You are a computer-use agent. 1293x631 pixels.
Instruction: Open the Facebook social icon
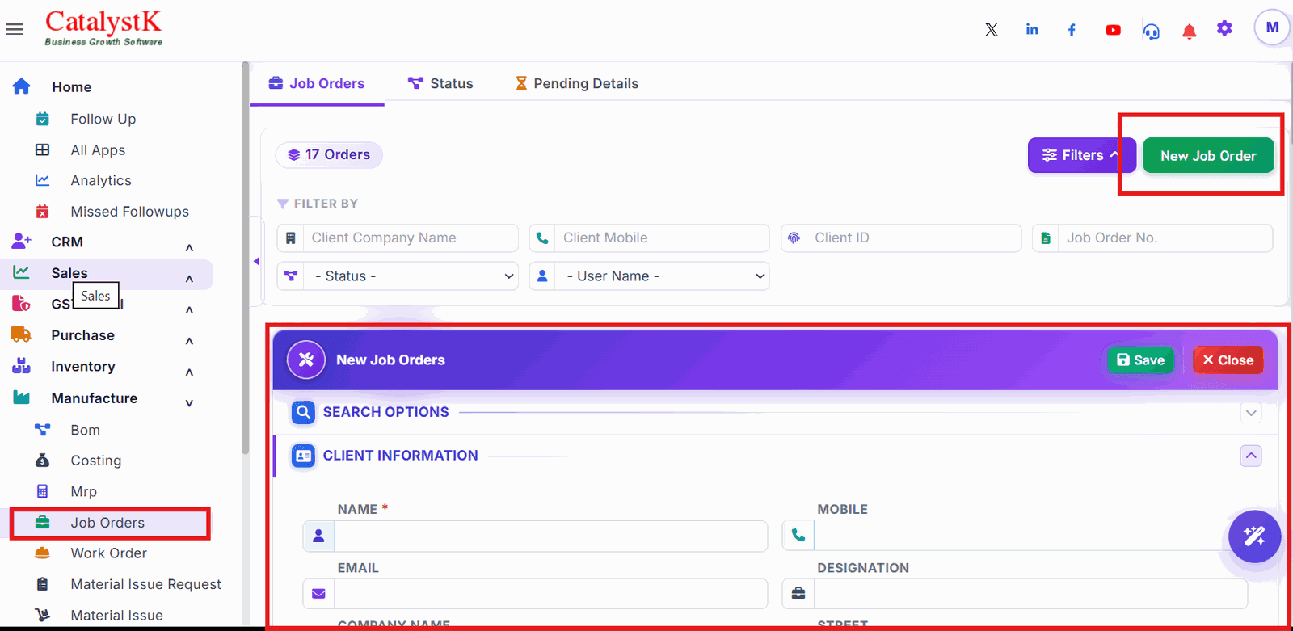pyautogui.click(x=1072, y=30)
